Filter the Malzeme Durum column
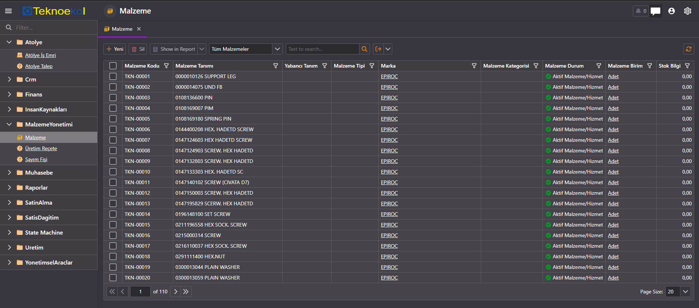 [599, 66]
